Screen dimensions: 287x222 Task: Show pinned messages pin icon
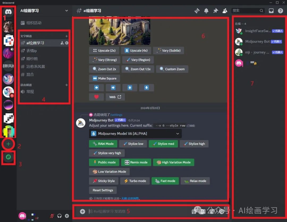click(216, 11)
